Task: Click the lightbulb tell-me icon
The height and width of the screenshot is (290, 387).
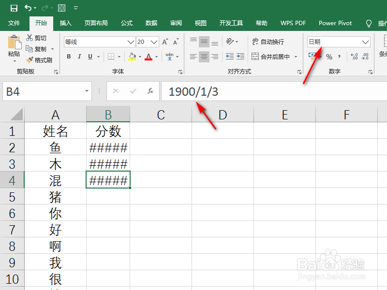Action: [369, 23]
